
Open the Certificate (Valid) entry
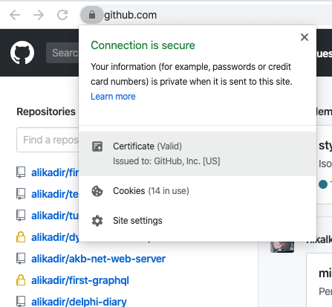[198, 154]
